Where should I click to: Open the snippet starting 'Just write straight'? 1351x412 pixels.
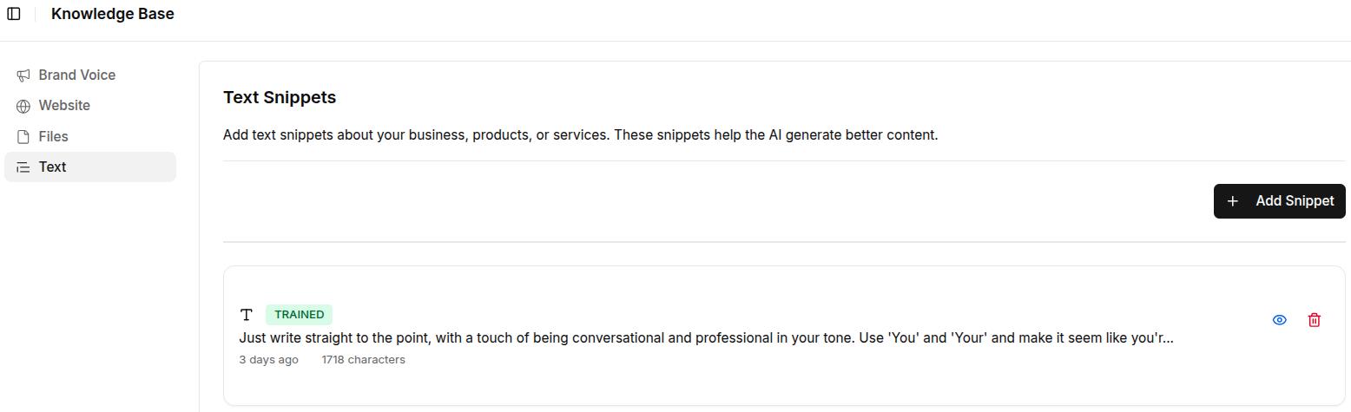705,338
